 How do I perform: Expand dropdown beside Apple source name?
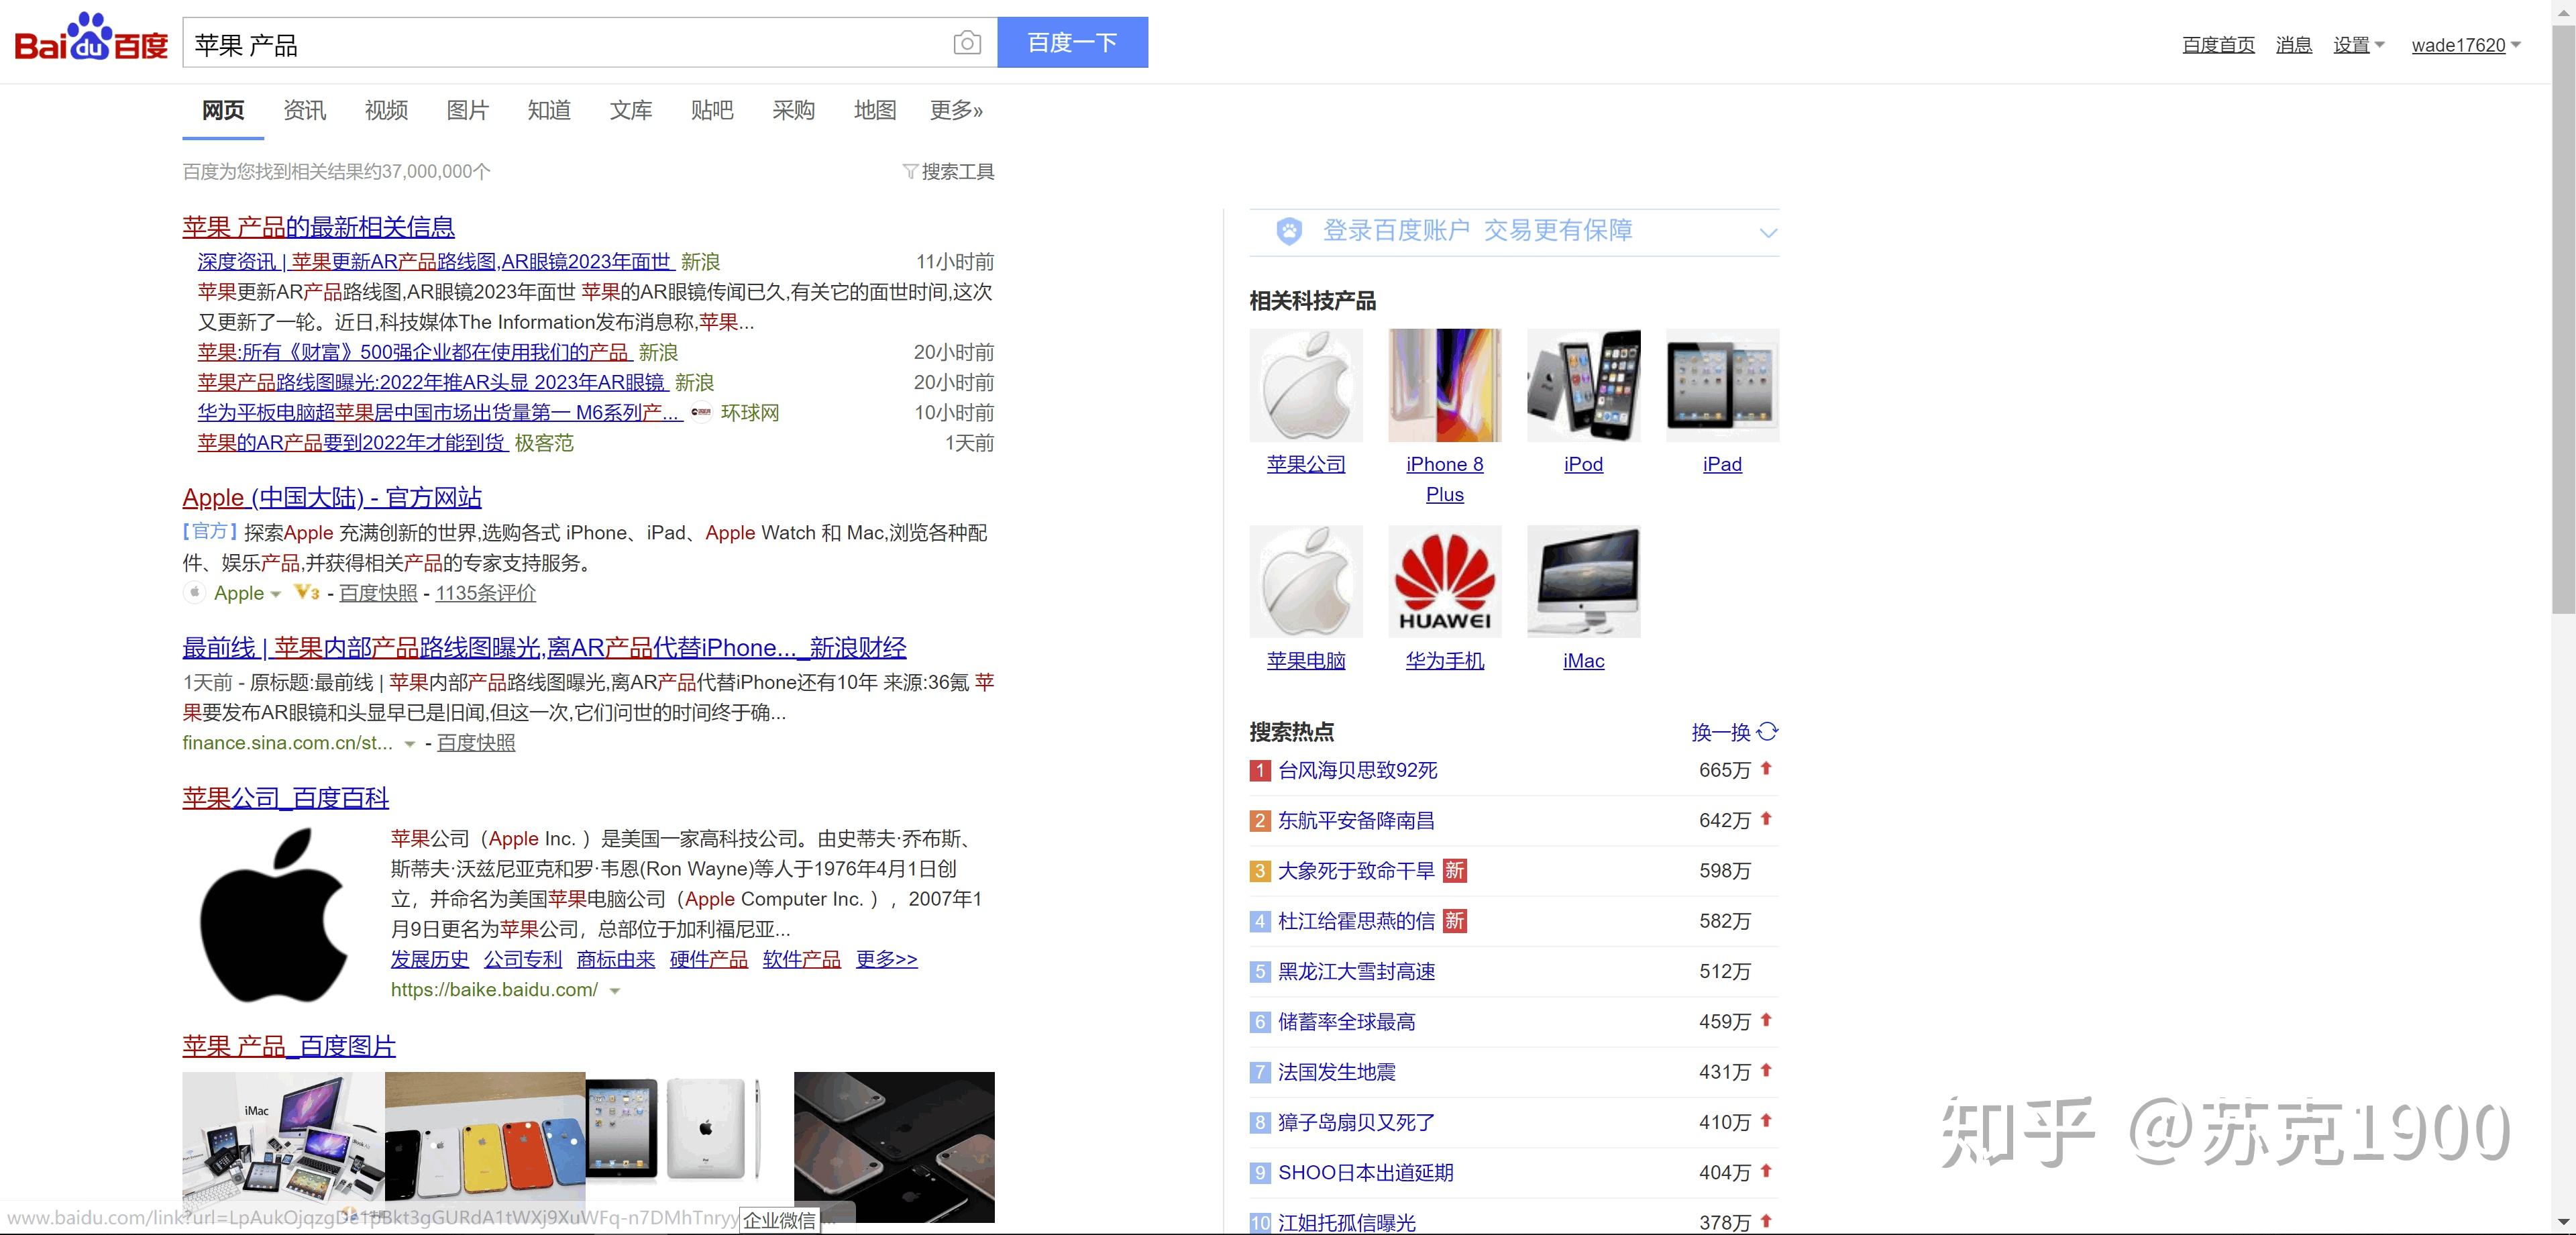click(x=275, y=594)
